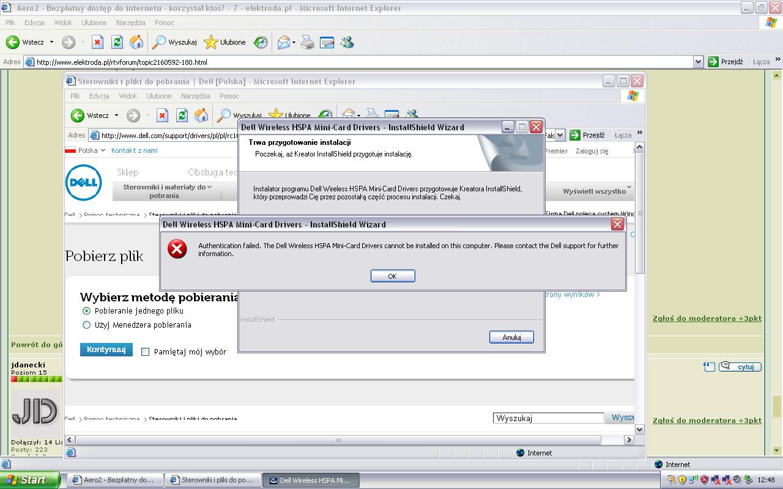Image resolution: width=783 pixels, height=489 pixels.
Task: Click the Kontynuuj button
Action: tap(106, 350)
